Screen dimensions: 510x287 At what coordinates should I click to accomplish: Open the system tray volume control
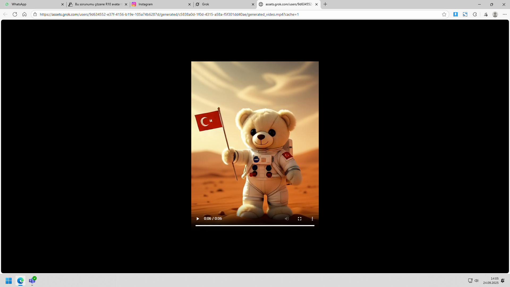point(477,281)
